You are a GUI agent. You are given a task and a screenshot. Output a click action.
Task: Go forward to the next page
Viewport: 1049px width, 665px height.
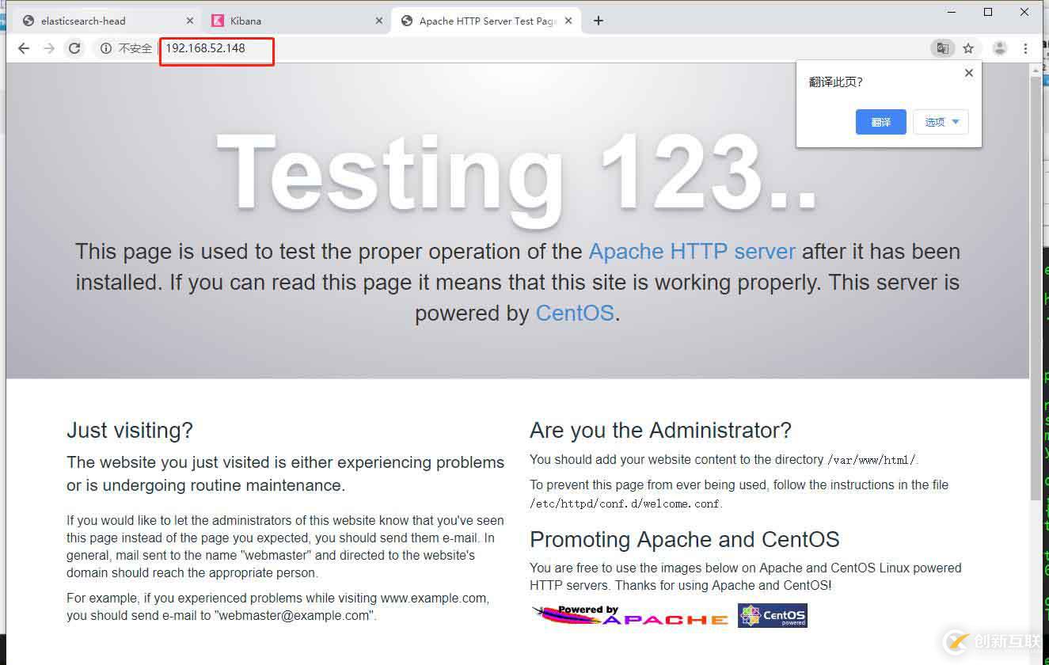[x=49, y=48]
